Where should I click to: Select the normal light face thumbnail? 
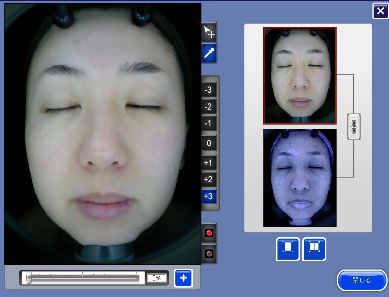coord(300,76)
